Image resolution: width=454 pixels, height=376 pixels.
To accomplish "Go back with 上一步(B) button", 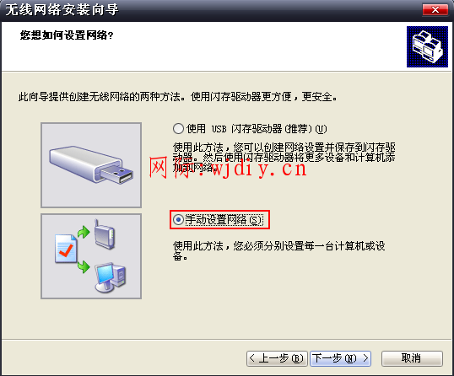I will (277, 358).
